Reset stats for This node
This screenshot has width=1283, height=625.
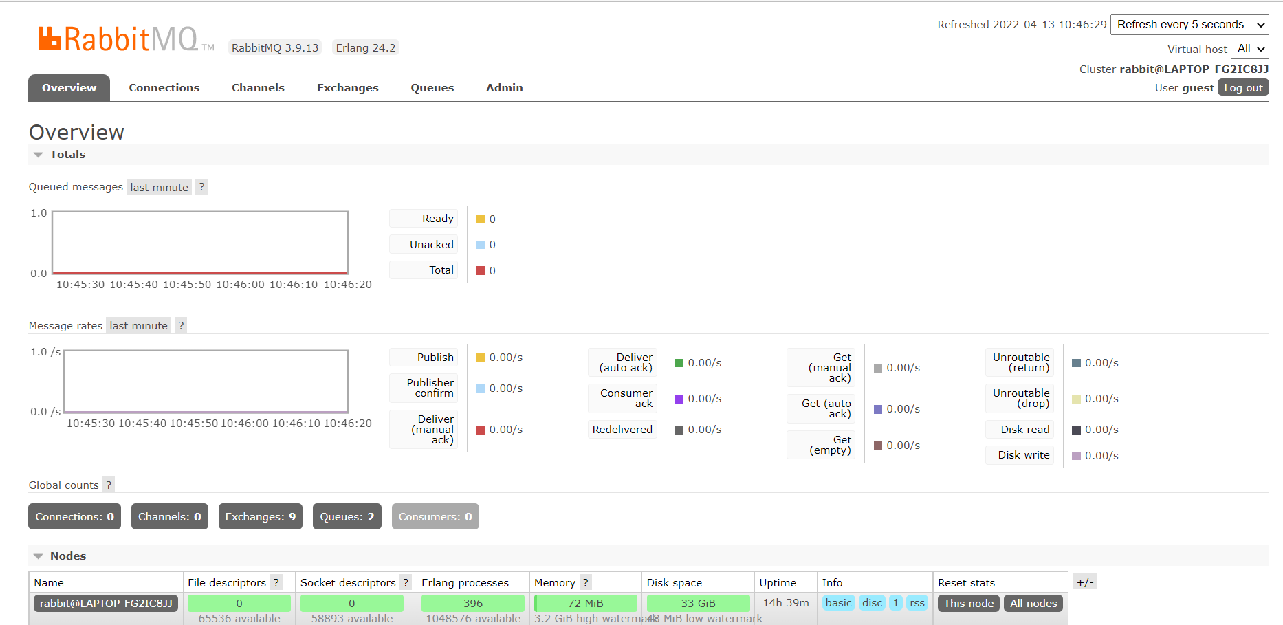968,603
